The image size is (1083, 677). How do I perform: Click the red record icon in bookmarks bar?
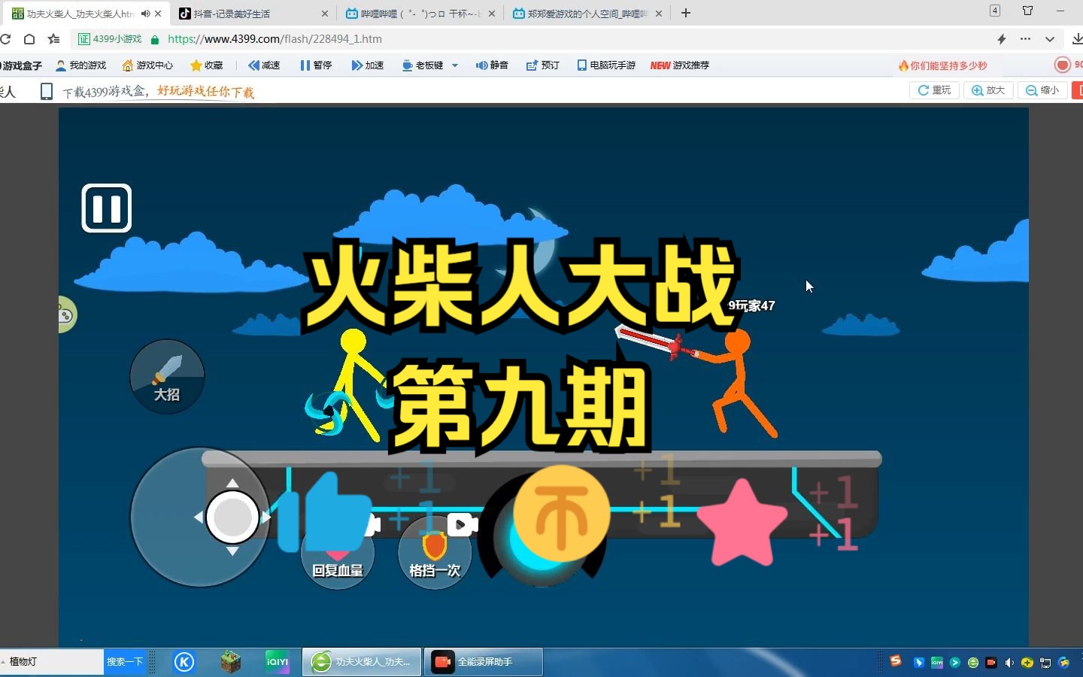[1062, 65]
